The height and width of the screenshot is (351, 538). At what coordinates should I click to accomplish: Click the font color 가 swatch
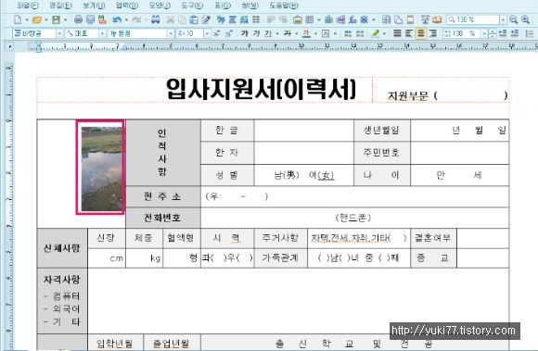[306, 33]
